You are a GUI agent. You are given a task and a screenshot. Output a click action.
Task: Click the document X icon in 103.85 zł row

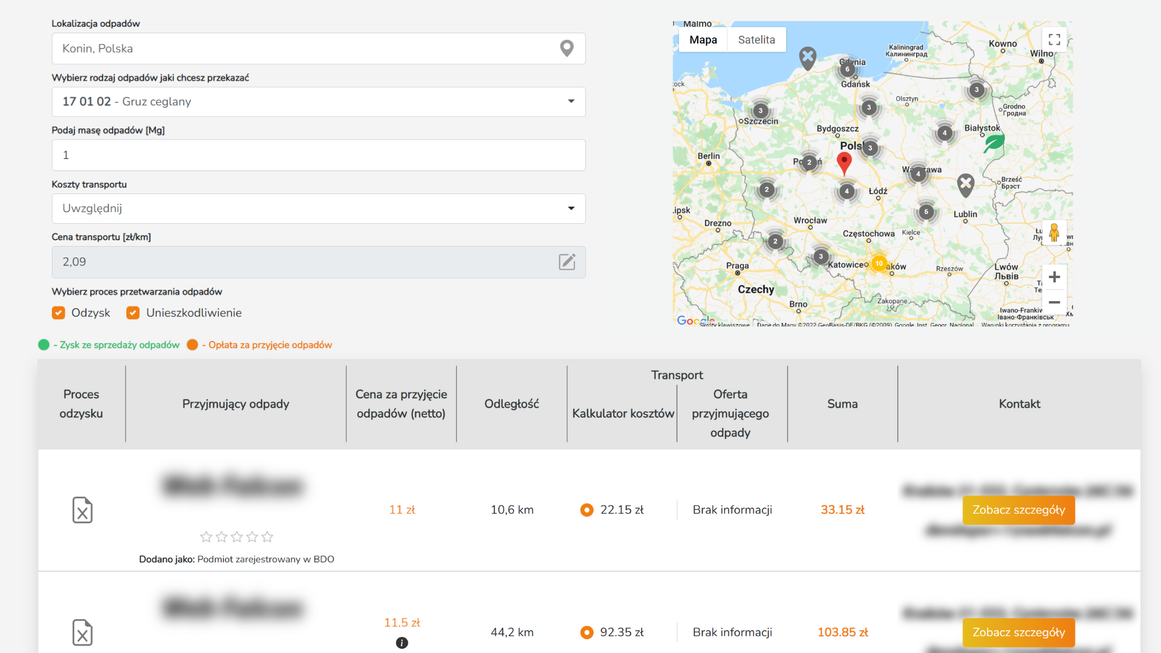[x=82, y=632]
